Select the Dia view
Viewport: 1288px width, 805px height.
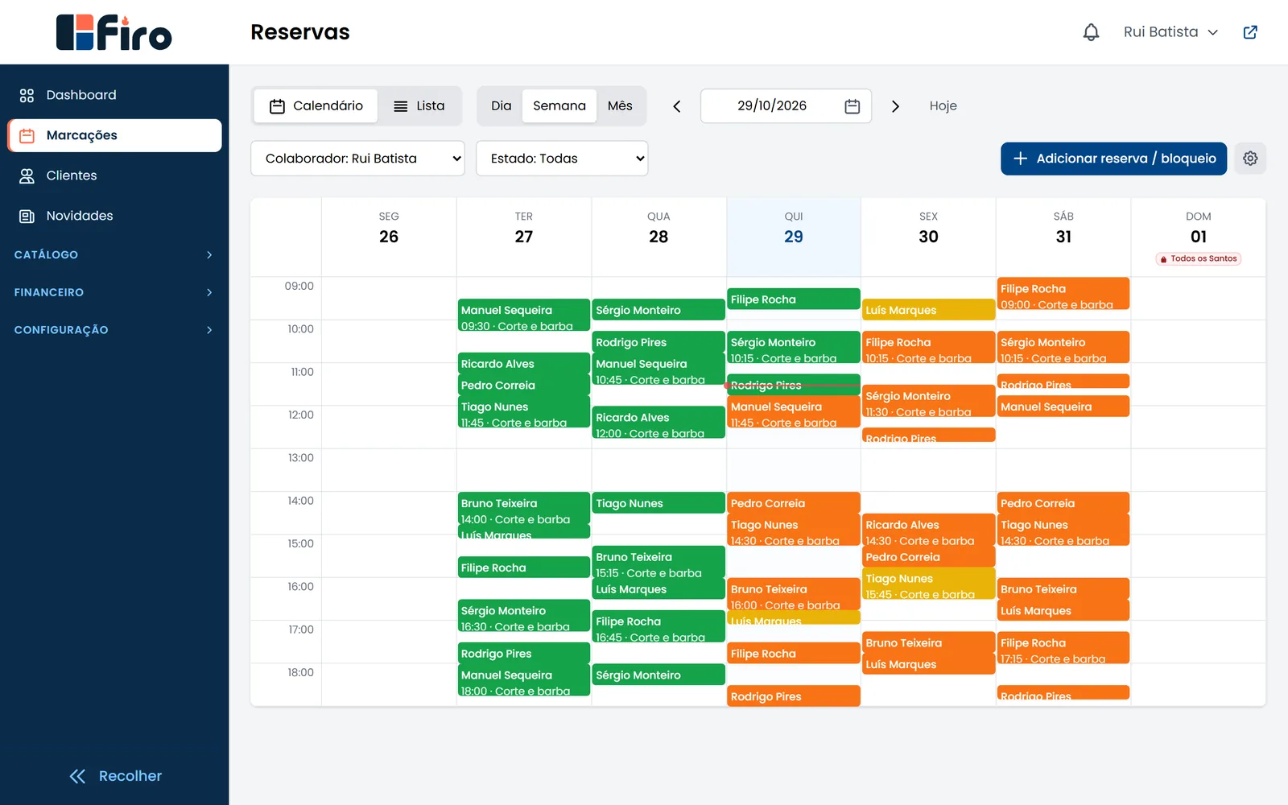[x=501, y=106]
